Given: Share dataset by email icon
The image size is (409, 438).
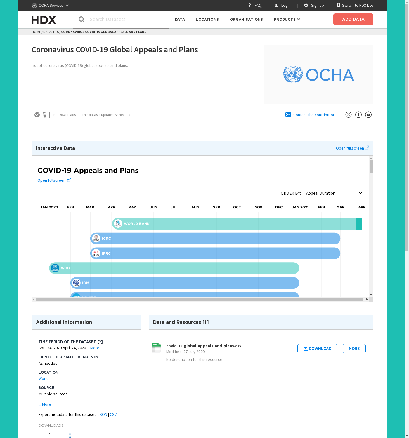Looking at the screenshot, I should 368,115.
